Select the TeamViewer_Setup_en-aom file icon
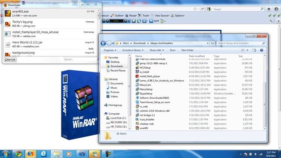The image size is (281, 158). (x=137, y=102)
